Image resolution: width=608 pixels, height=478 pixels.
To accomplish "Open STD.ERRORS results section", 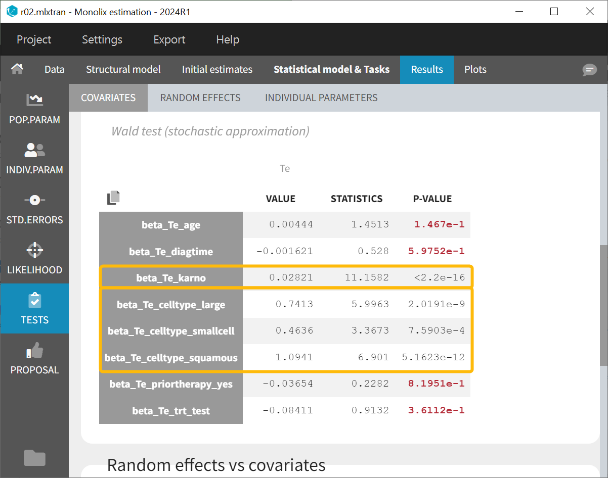I will point(34,208).
